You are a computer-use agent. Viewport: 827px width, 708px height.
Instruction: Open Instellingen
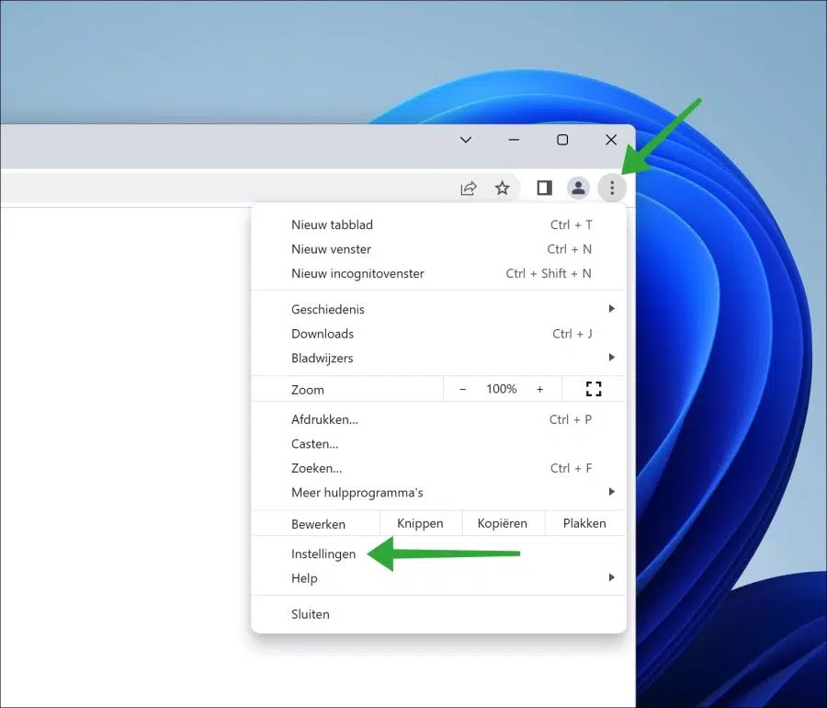[x=438, y=554]
